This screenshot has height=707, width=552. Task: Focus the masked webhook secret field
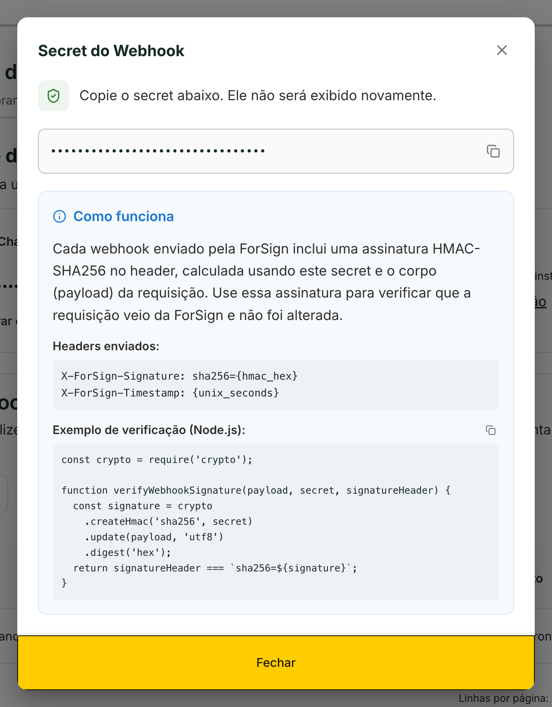point(276,151)
